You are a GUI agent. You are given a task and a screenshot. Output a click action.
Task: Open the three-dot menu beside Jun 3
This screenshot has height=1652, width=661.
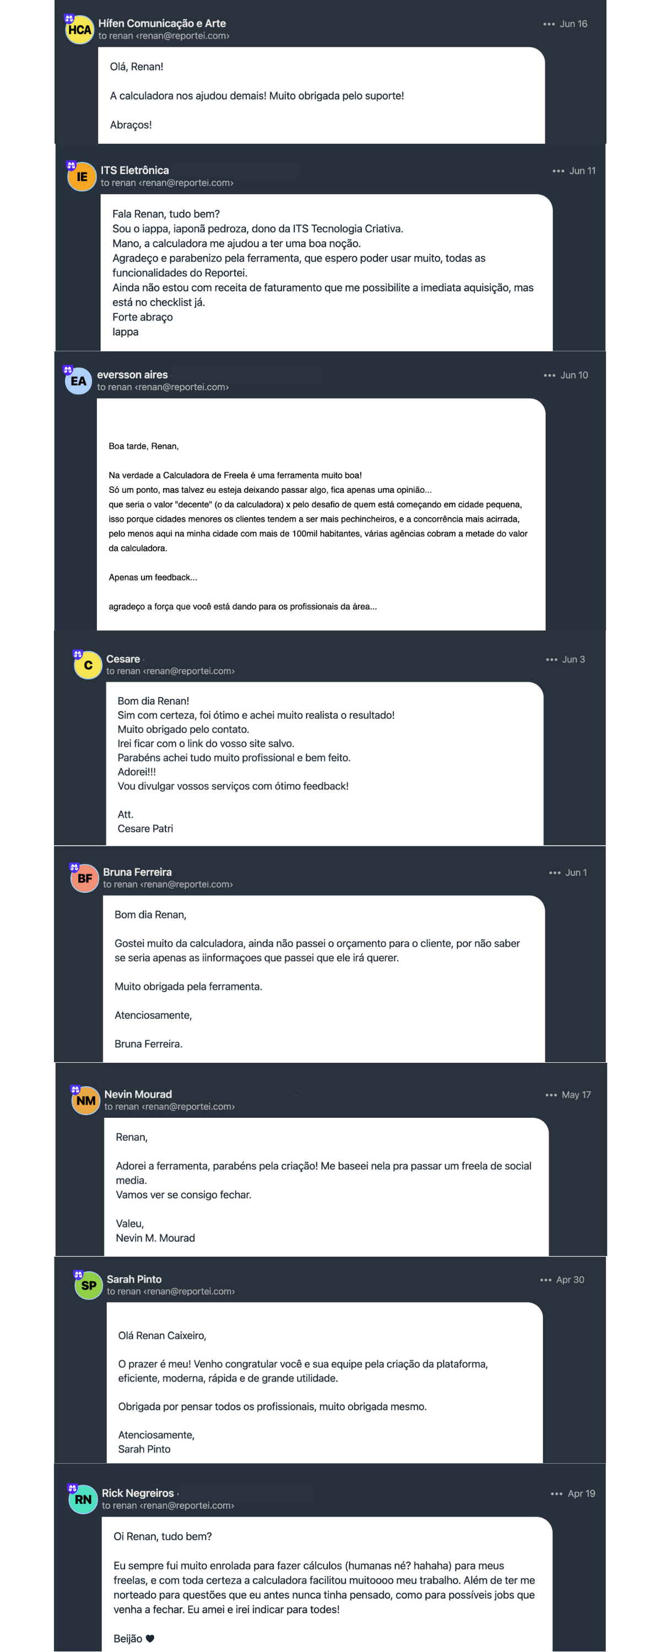click(x=551, y=659)
